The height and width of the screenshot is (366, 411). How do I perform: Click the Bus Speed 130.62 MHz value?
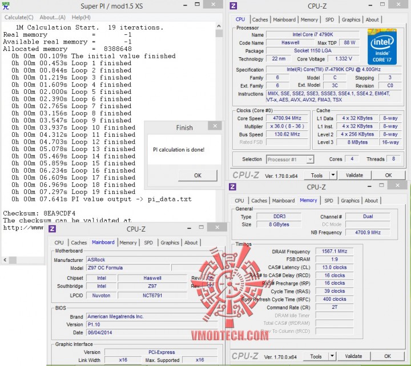287,134
